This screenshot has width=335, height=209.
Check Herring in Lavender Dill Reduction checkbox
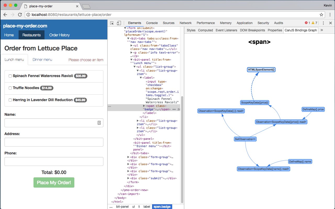click(x=10, y=100)
